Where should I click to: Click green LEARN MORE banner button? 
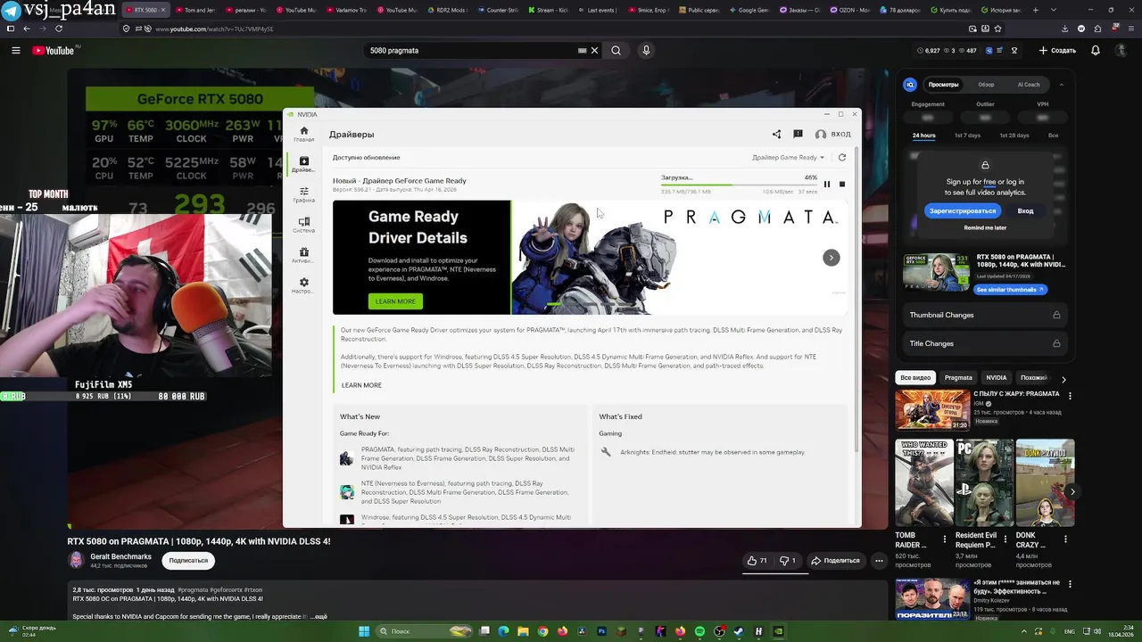395,301
